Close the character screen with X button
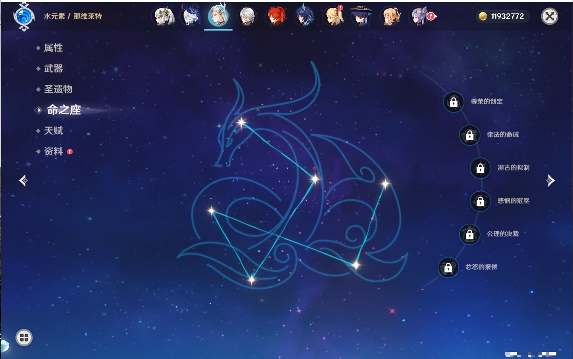This screenshot has height=359, width=573. (x=550, y=16)
